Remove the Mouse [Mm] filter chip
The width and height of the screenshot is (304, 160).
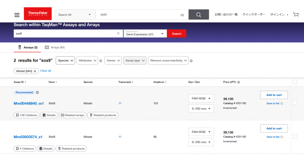[35, 71]
